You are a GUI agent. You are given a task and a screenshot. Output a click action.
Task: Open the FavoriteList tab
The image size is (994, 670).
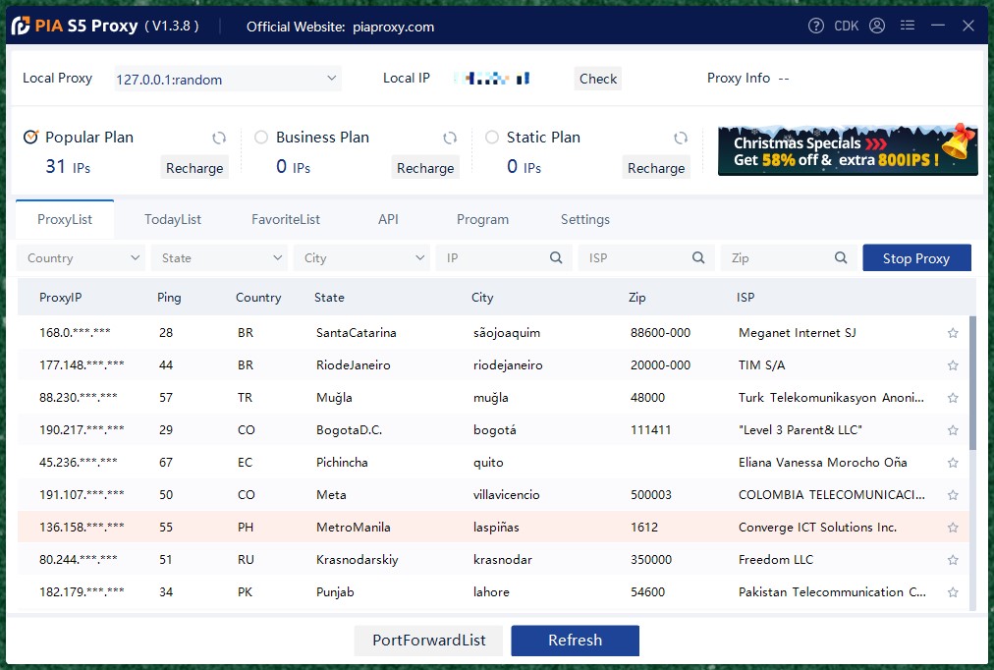(285, 219)
